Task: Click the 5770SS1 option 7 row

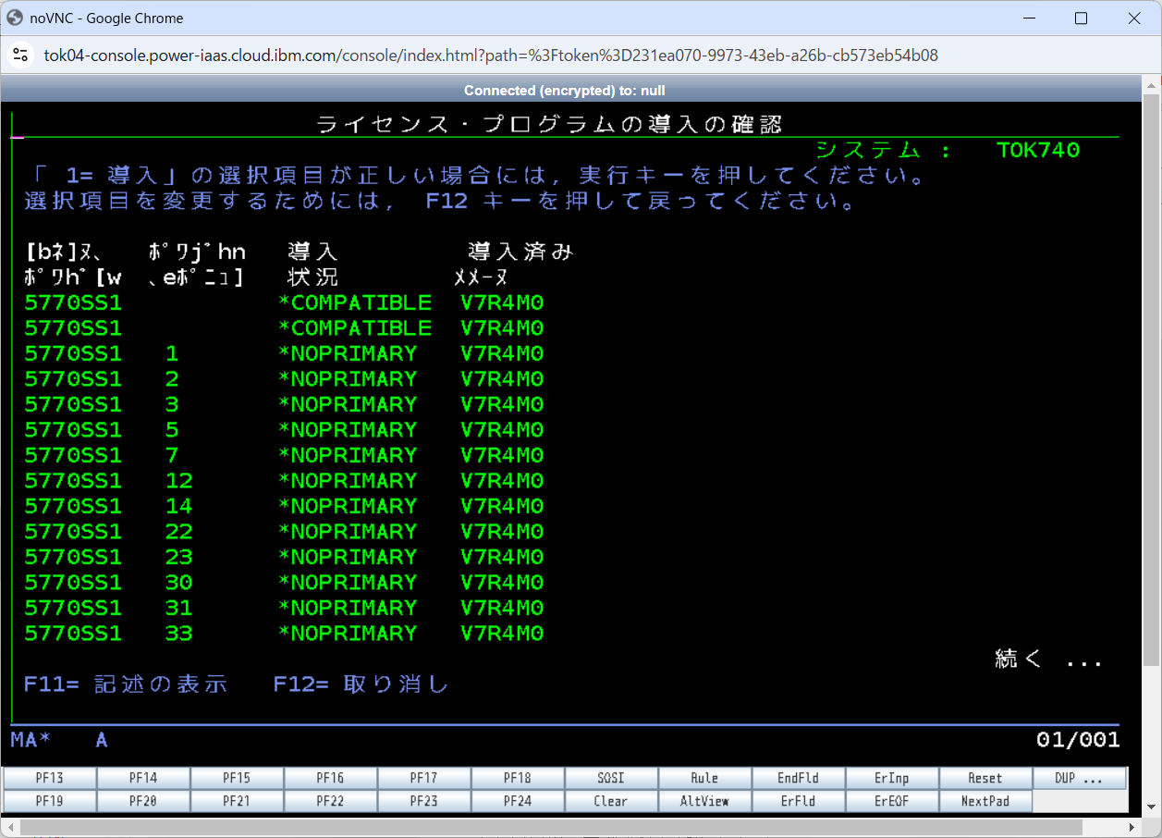Action: (284, 456)
